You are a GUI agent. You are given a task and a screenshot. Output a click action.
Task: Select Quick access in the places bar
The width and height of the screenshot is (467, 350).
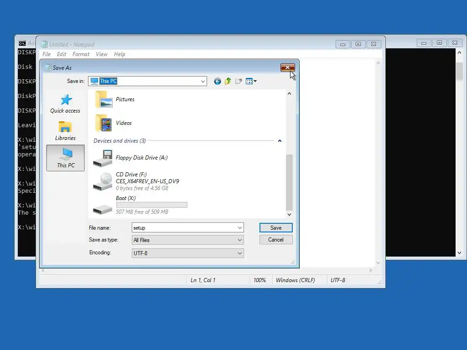coord(65,104)
